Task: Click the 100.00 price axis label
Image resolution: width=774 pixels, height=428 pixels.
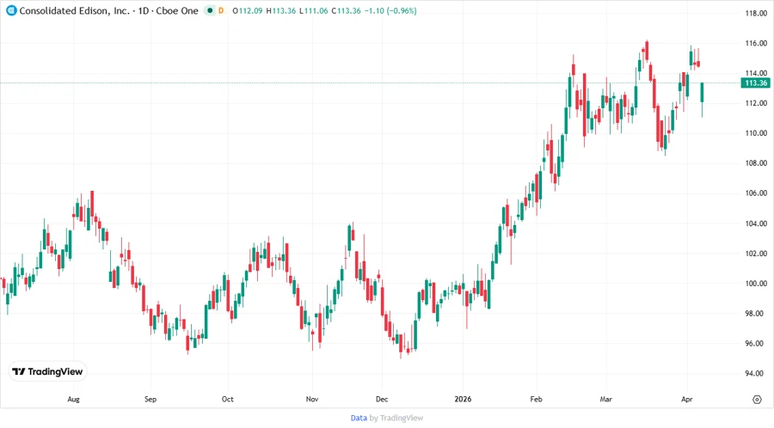Action: (x=756, y=284)
